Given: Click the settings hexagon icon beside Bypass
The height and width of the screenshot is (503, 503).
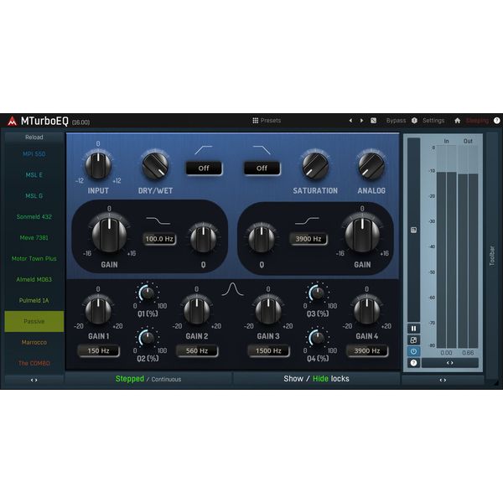Looking at the screenshot, I should pos(414,121).
